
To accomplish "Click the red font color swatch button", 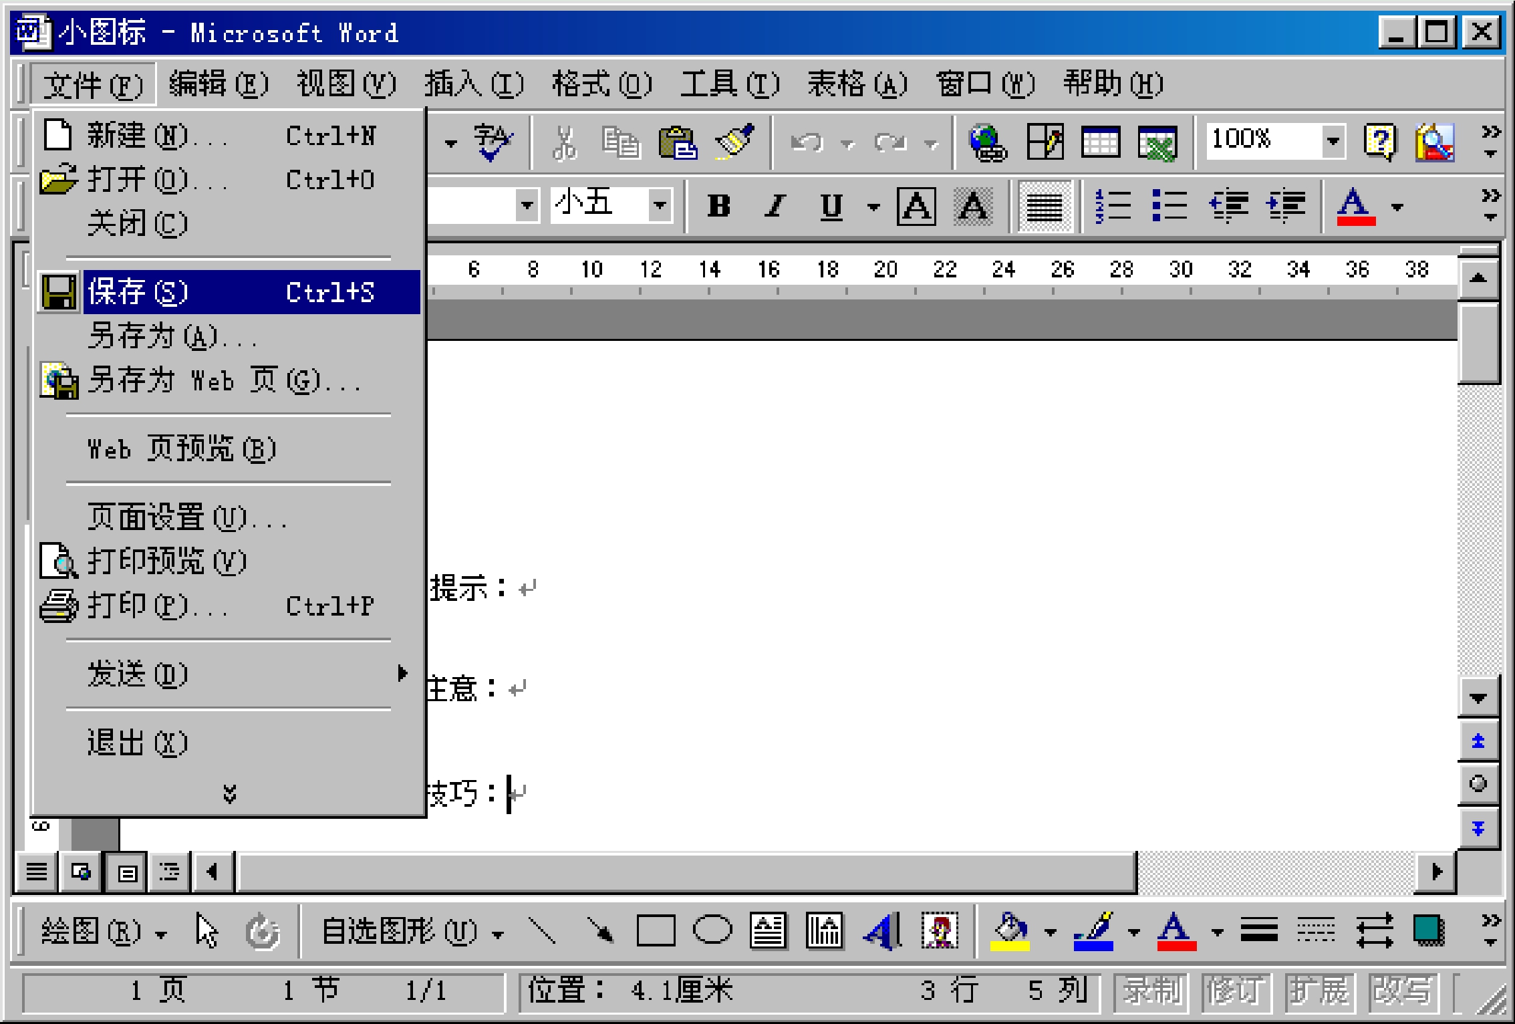I will click(x=1355, y=206).
